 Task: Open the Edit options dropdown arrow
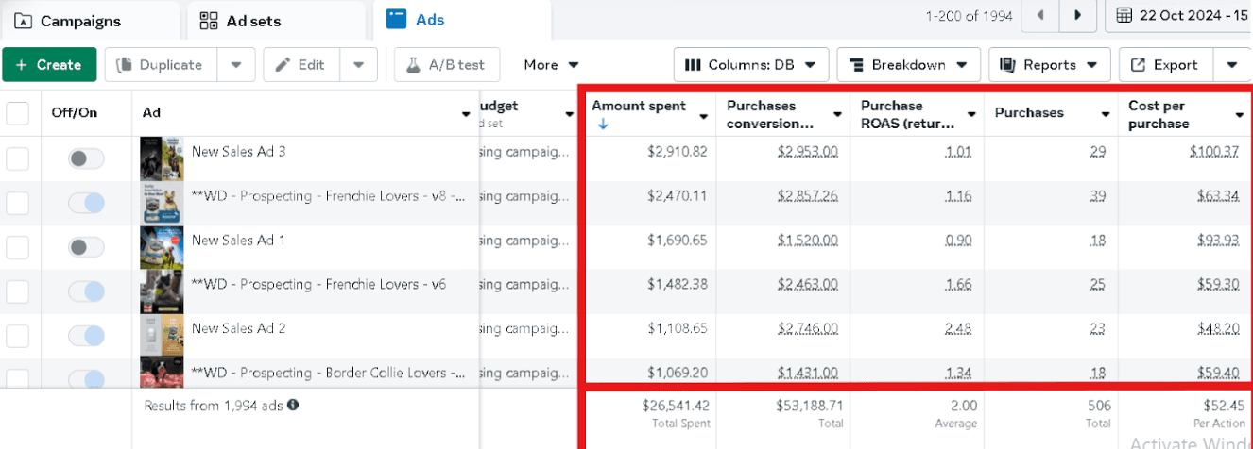358,65
